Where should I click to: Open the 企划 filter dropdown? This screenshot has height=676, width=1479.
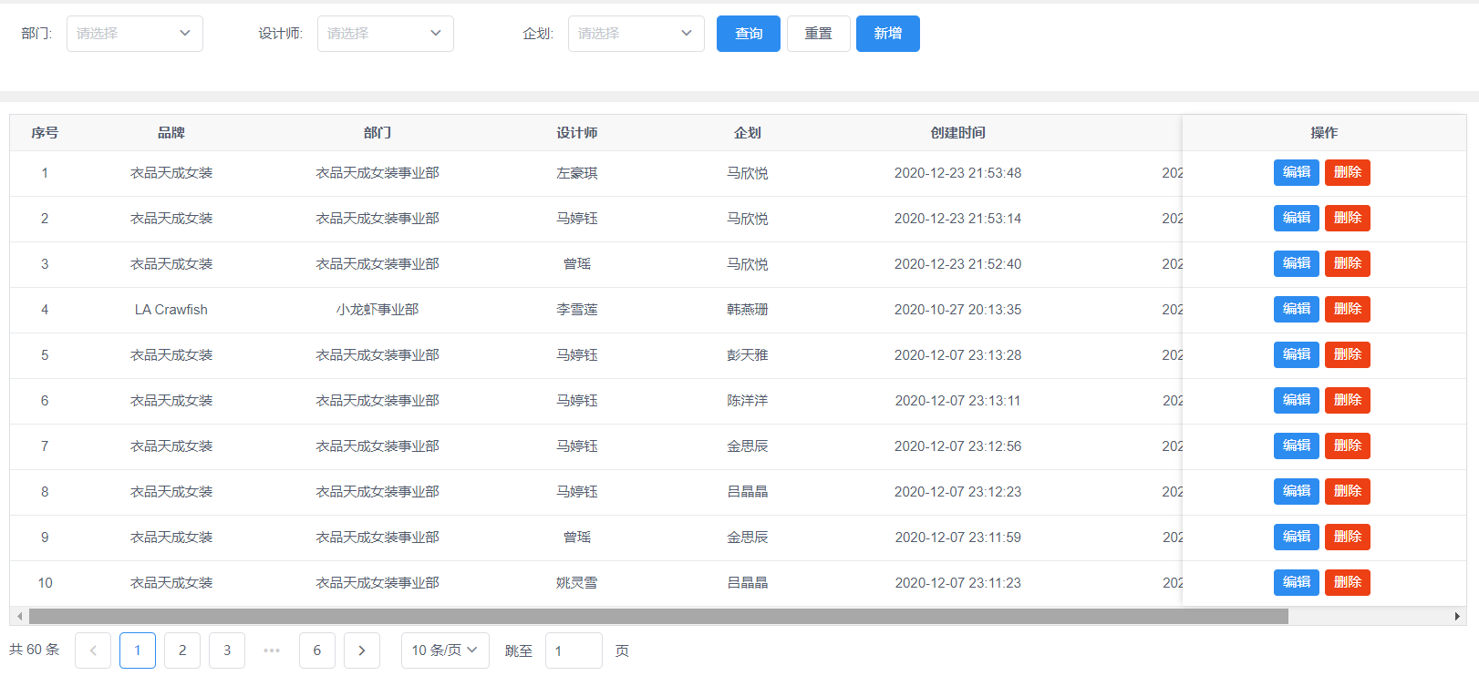coord(636,34)
